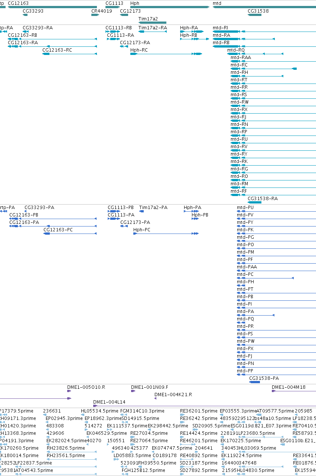The width and height of the screenshot is (316, 476).
Task: Open transcript mtd-RAA
Action: [241, 58]
